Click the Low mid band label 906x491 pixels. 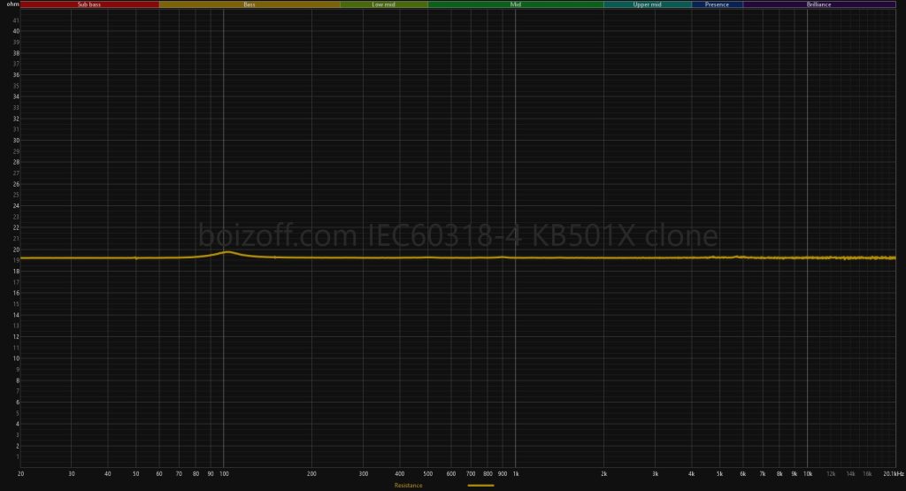(384, 4)
